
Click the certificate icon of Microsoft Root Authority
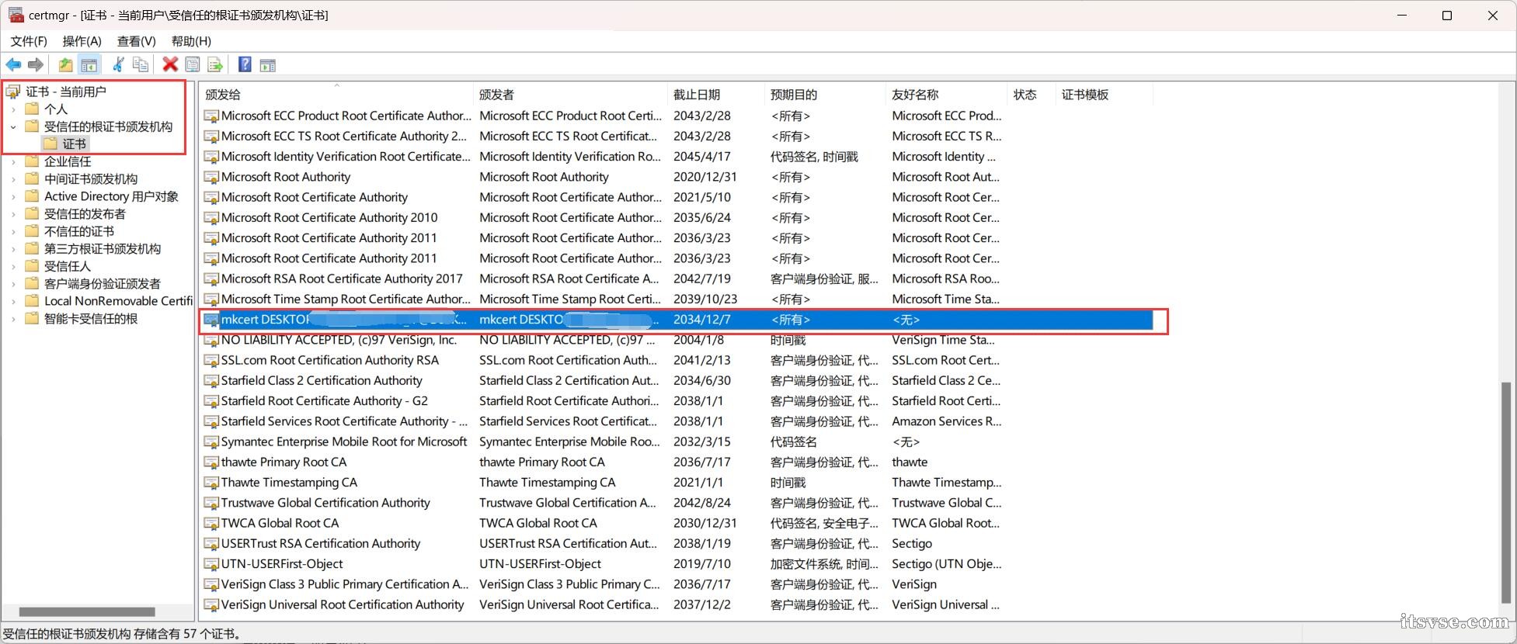click(211, 177)
